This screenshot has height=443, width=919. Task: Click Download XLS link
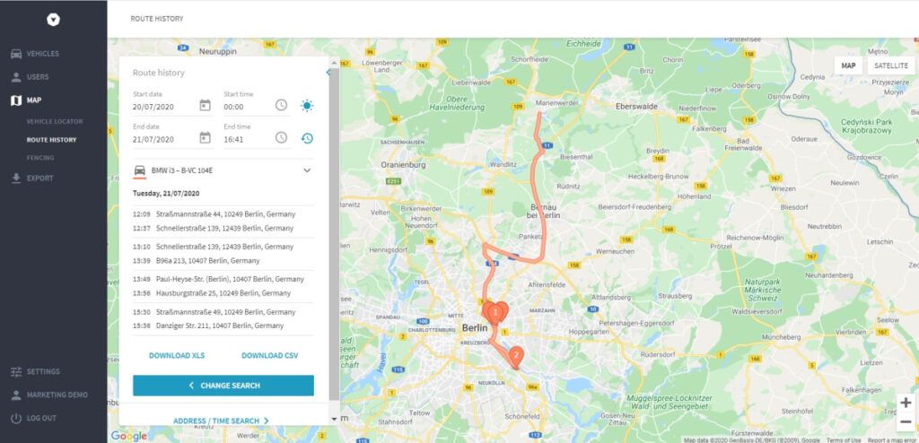(x=177, y=356)
